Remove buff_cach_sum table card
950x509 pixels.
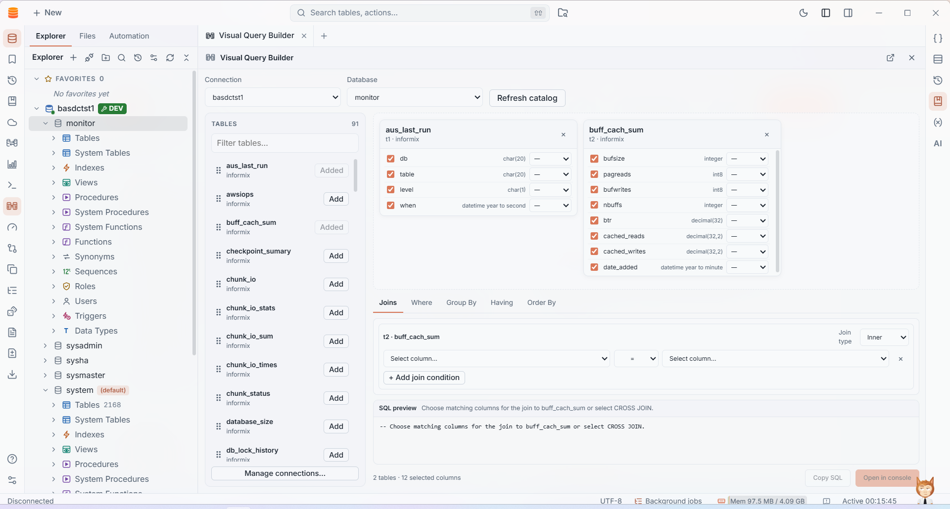[767, 134]
